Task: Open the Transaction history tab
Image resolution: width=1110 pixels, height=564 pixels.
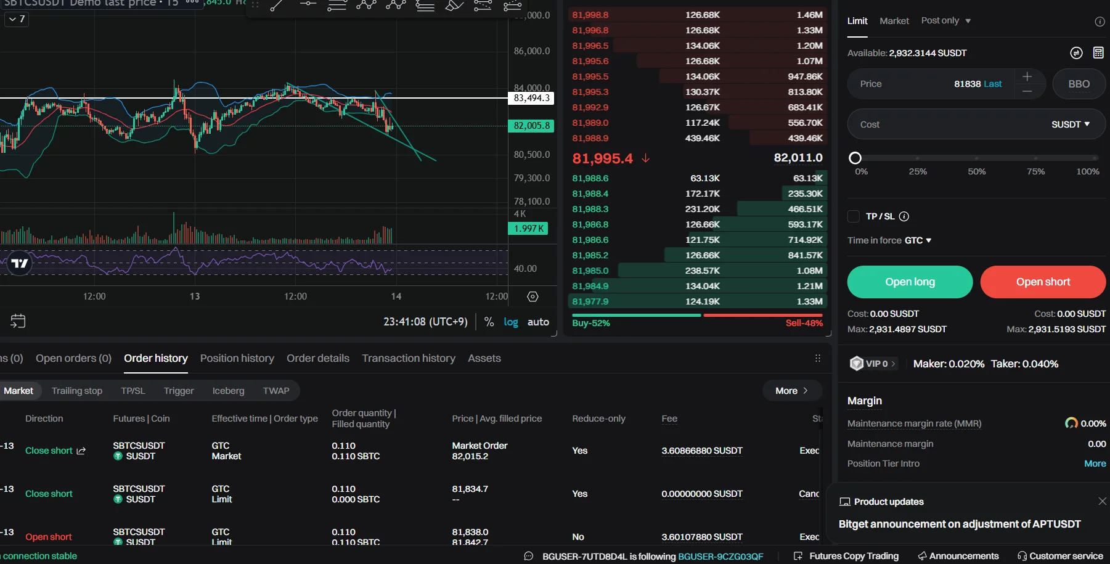Action: tap(409, 358)
